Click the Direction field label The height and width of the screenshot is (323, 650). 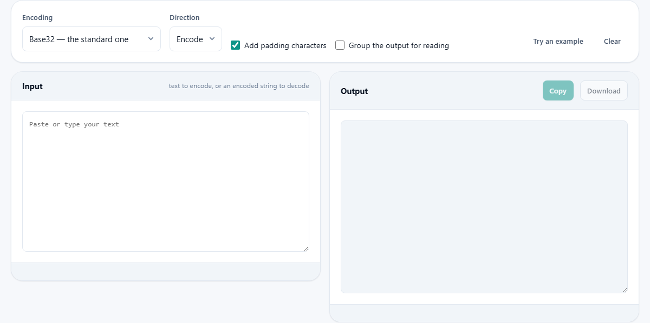pos(185,18)
